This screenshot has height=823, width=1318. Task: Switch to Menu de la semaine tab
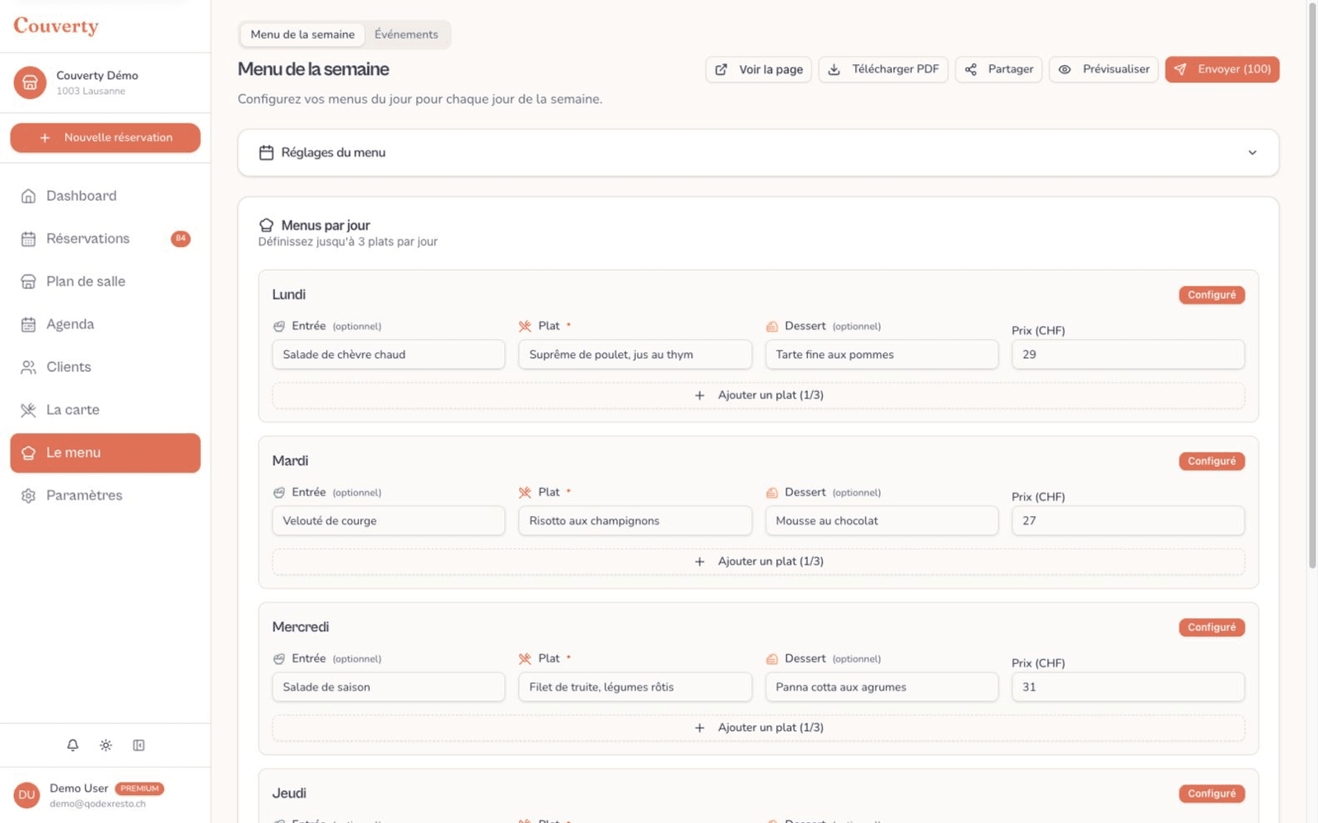pos(302,35)
